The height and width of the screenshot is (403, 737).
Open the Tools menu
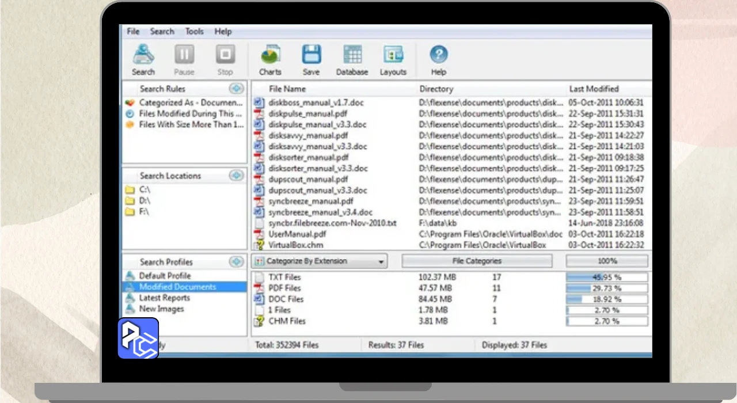tap(194, 32)
